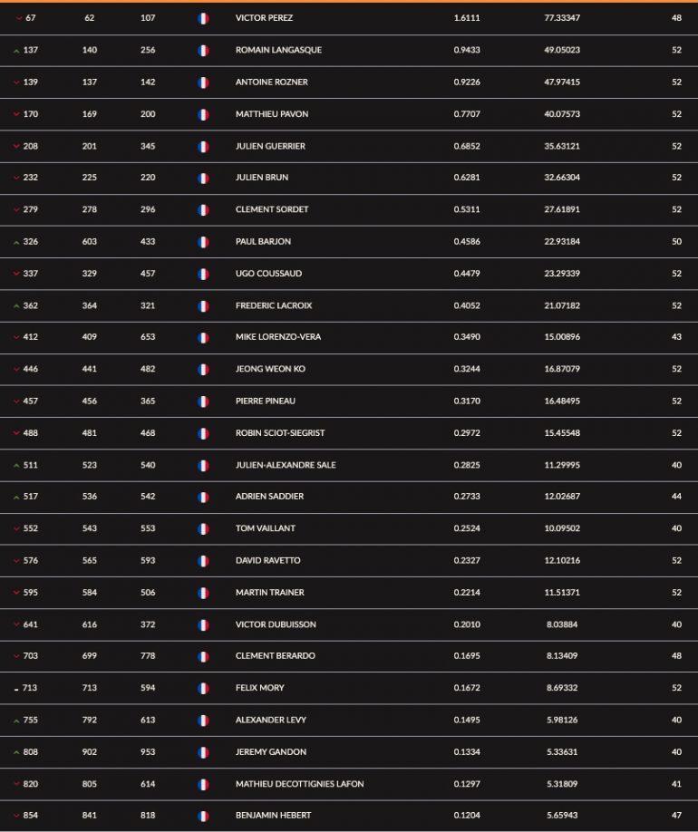The width and height of the screenshot is (698, 832).
Task: Click total points 12.10216 for David Ravetto
Action: pos(562,560)
